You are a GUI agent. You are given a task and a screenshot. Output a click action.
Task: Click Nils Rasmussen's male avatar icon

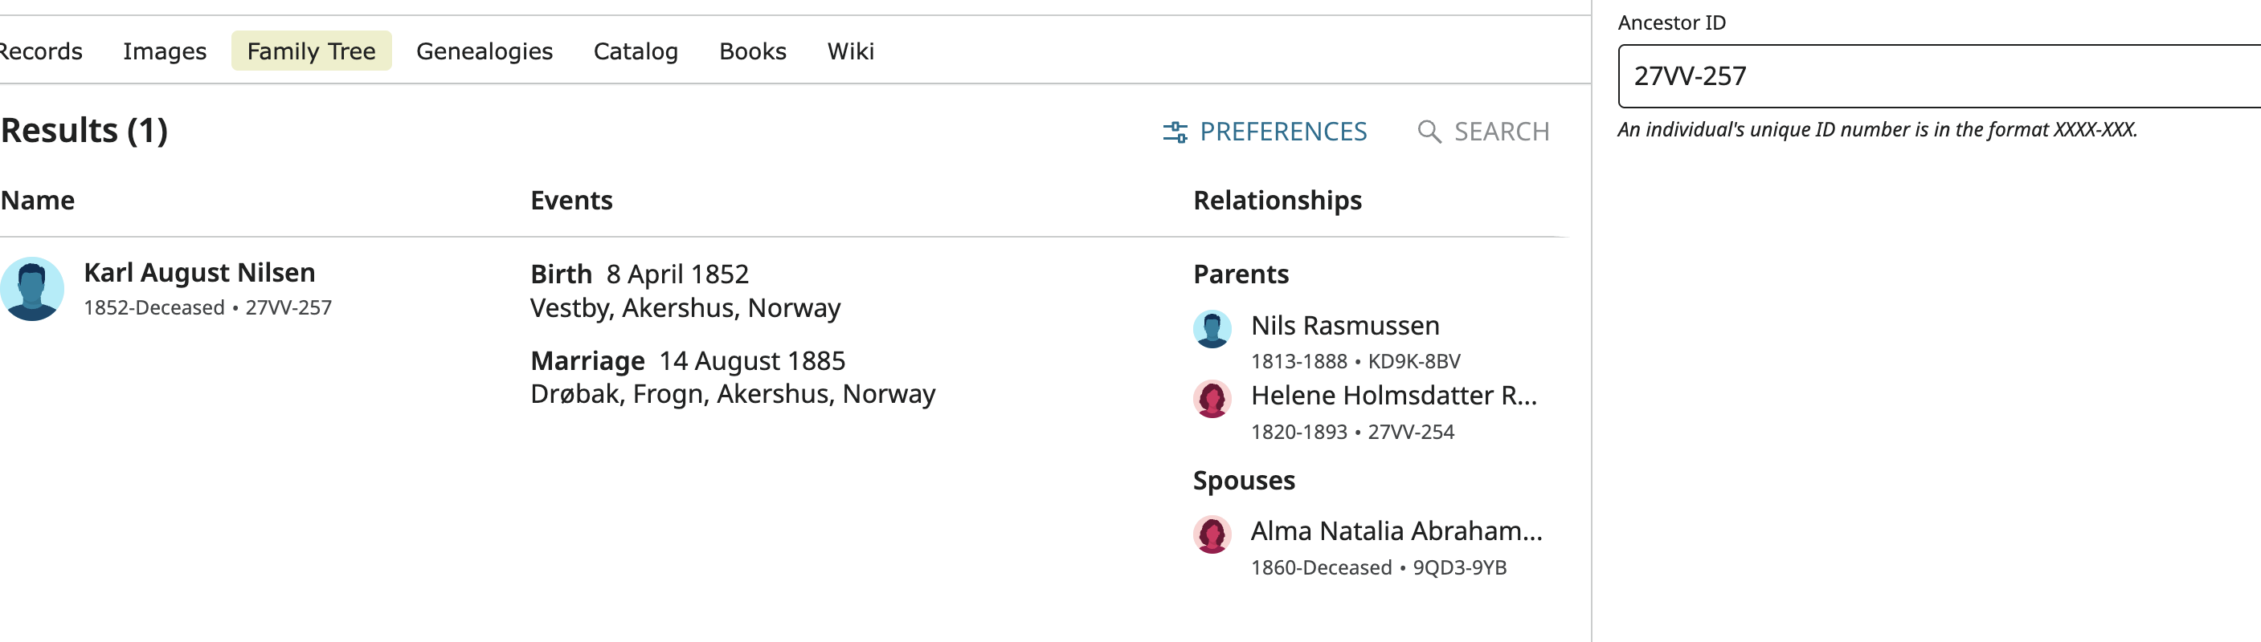click(x=1212, y=329)
